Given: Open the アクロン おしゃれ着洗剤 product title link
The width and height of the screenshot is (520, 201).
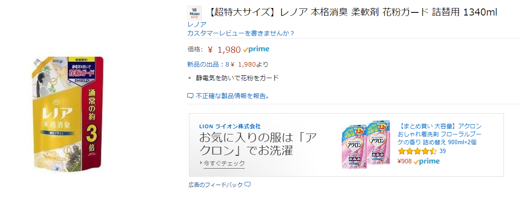Looking at the screenshot, I should tap(439, 134).
